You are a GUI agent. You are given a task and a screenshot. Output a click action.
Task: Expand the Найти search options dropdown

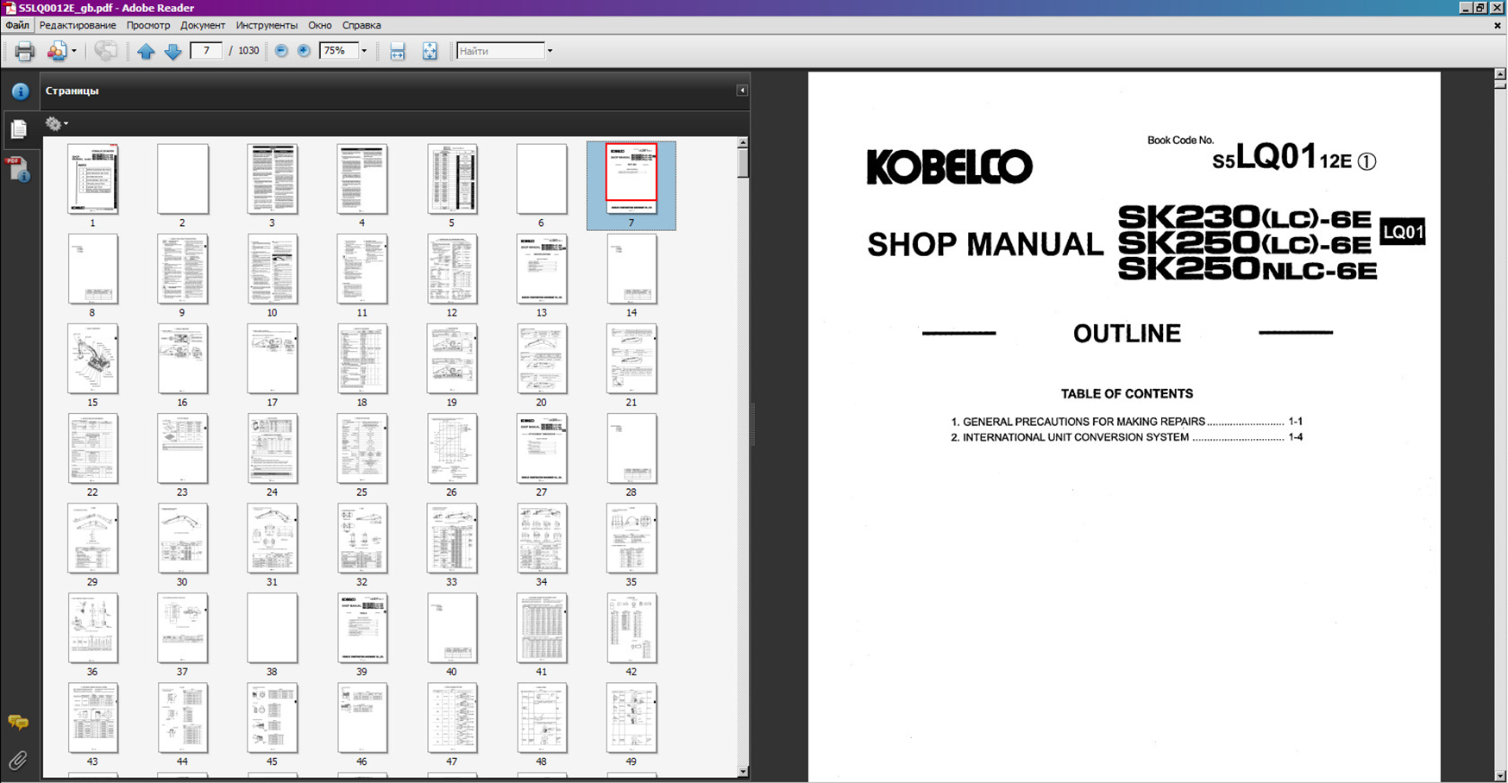(550, 51)
